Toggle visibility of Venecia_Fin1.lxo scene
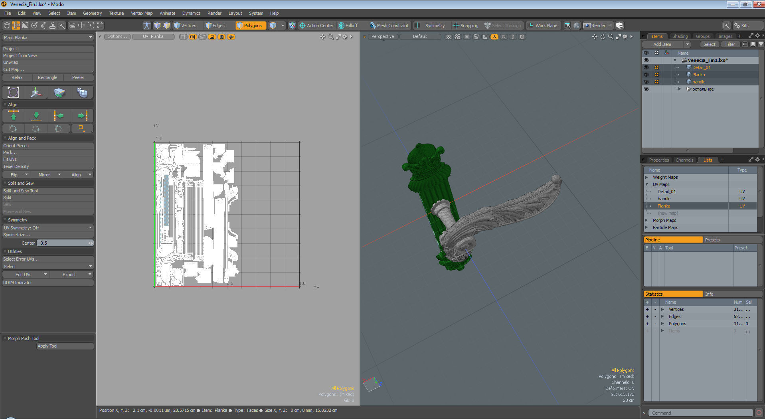 pos(646,60)
